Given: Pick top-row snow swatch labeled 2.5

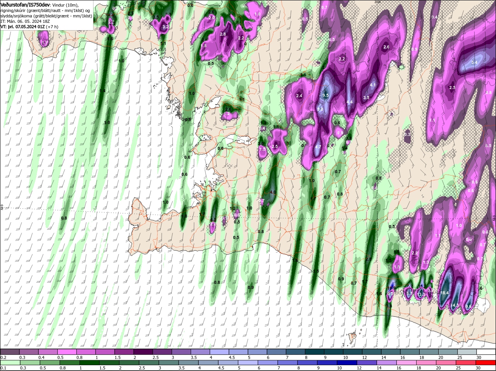Looking at the screenshot, I should [163, 351].
